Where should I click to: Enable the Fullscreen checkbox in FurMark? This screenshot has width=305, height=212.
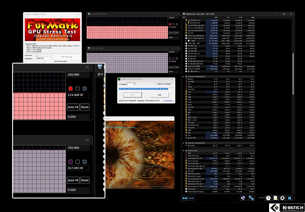(37, 55)
